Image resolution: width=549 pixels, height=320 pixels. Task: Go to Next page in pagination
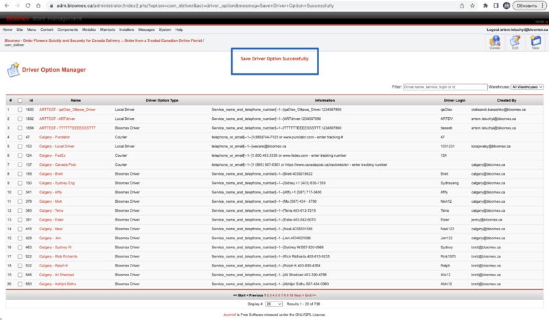pos(299,295)
